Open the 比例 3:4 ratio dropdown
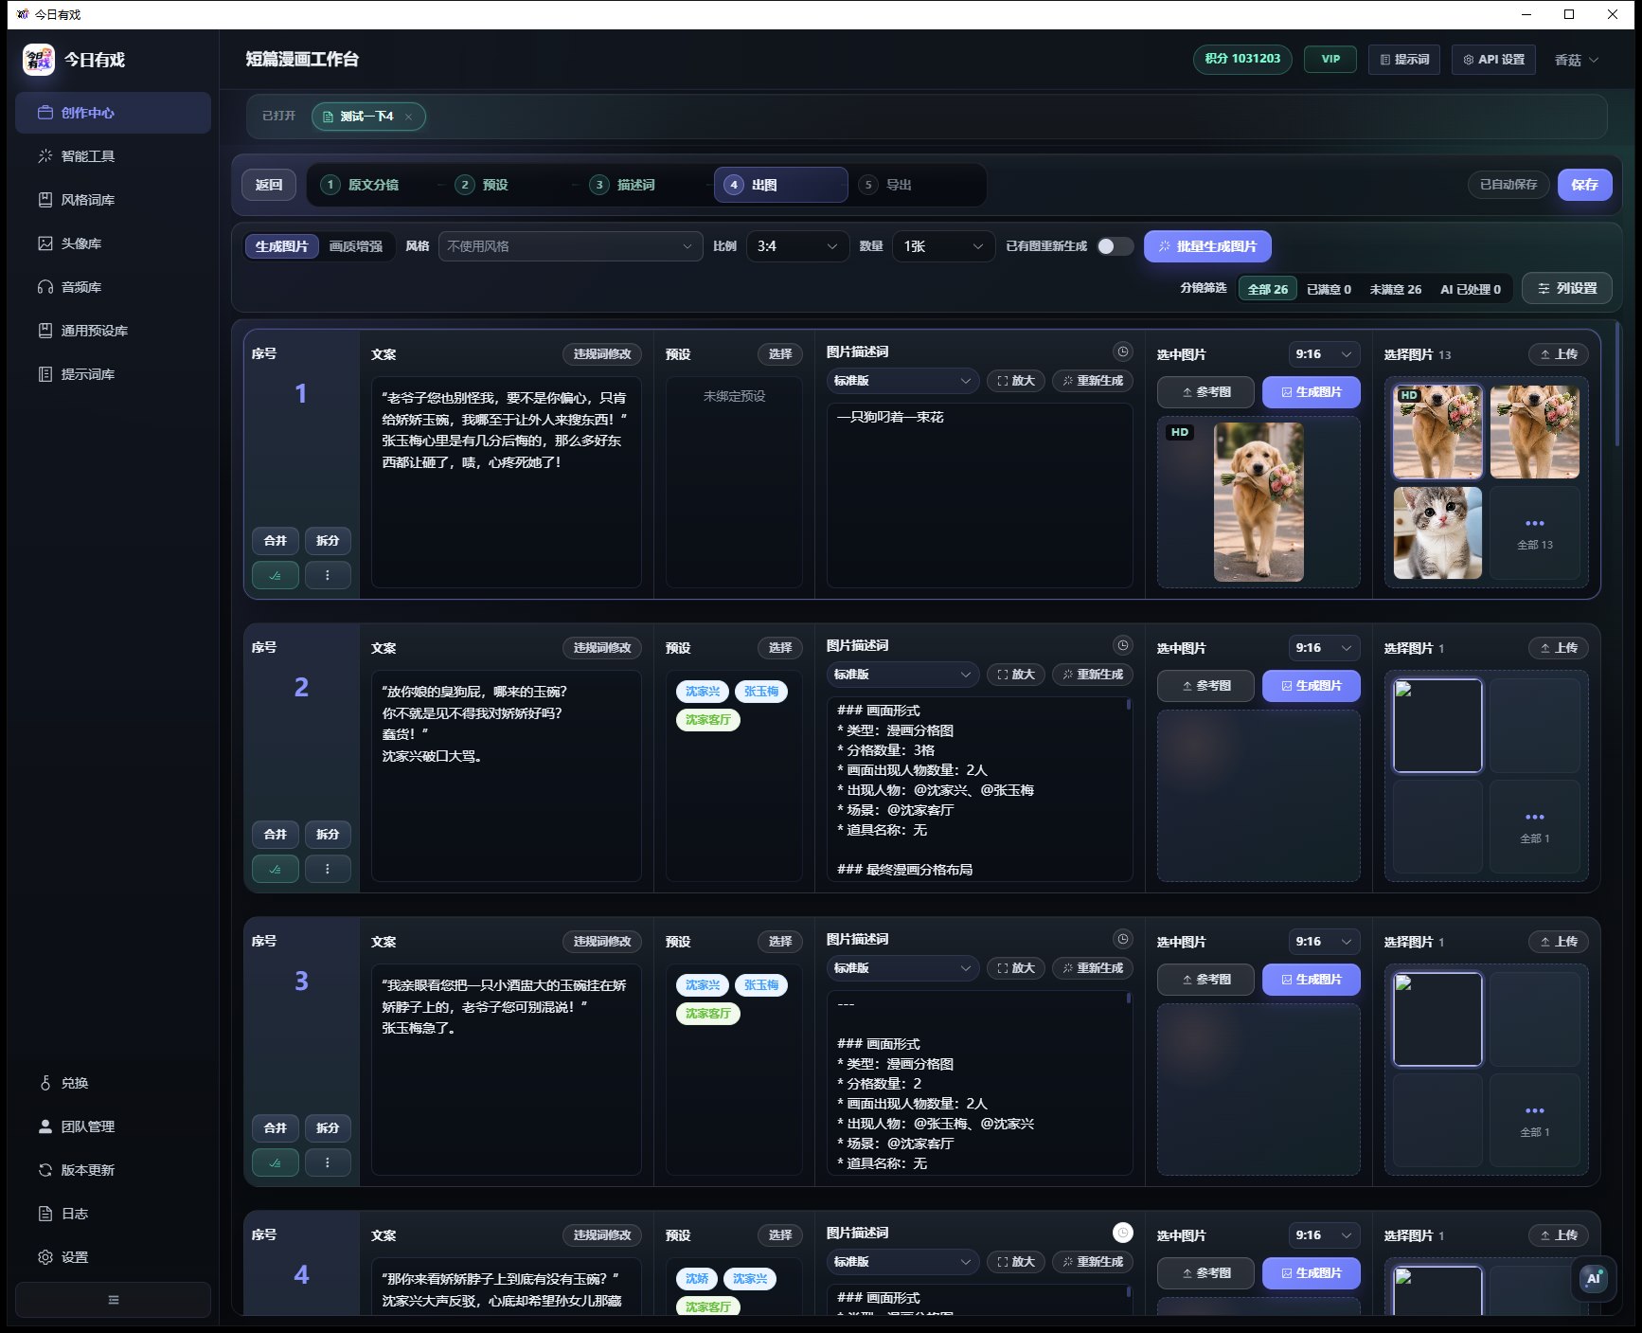The image size is (1642, 1333). (797, 246)
